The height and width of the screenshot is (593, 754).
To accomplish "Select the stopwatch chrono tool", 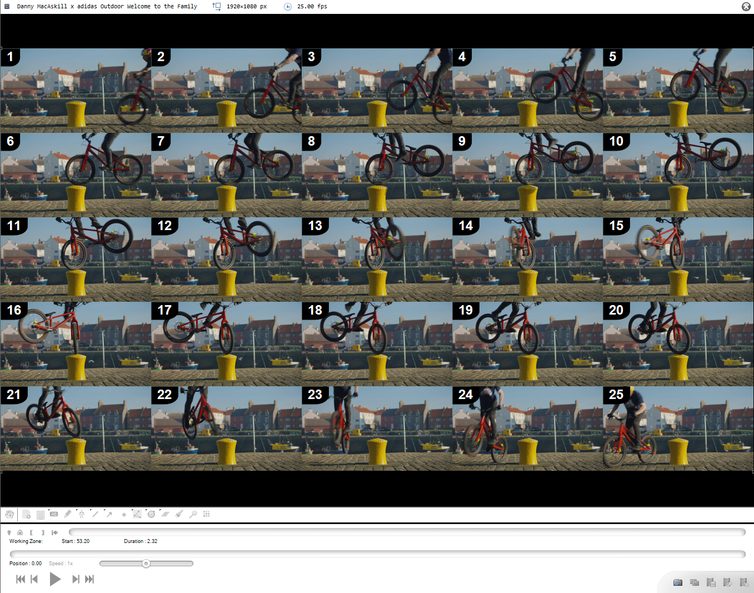I will click(151, 514).
